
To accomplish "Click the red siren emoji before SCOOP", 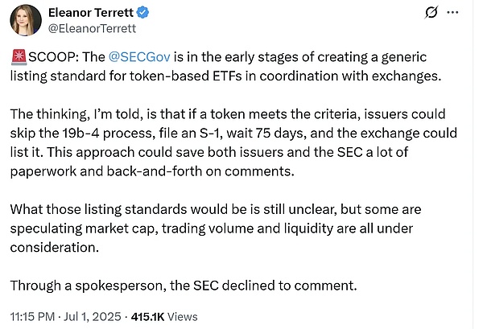I will (21, 58).
